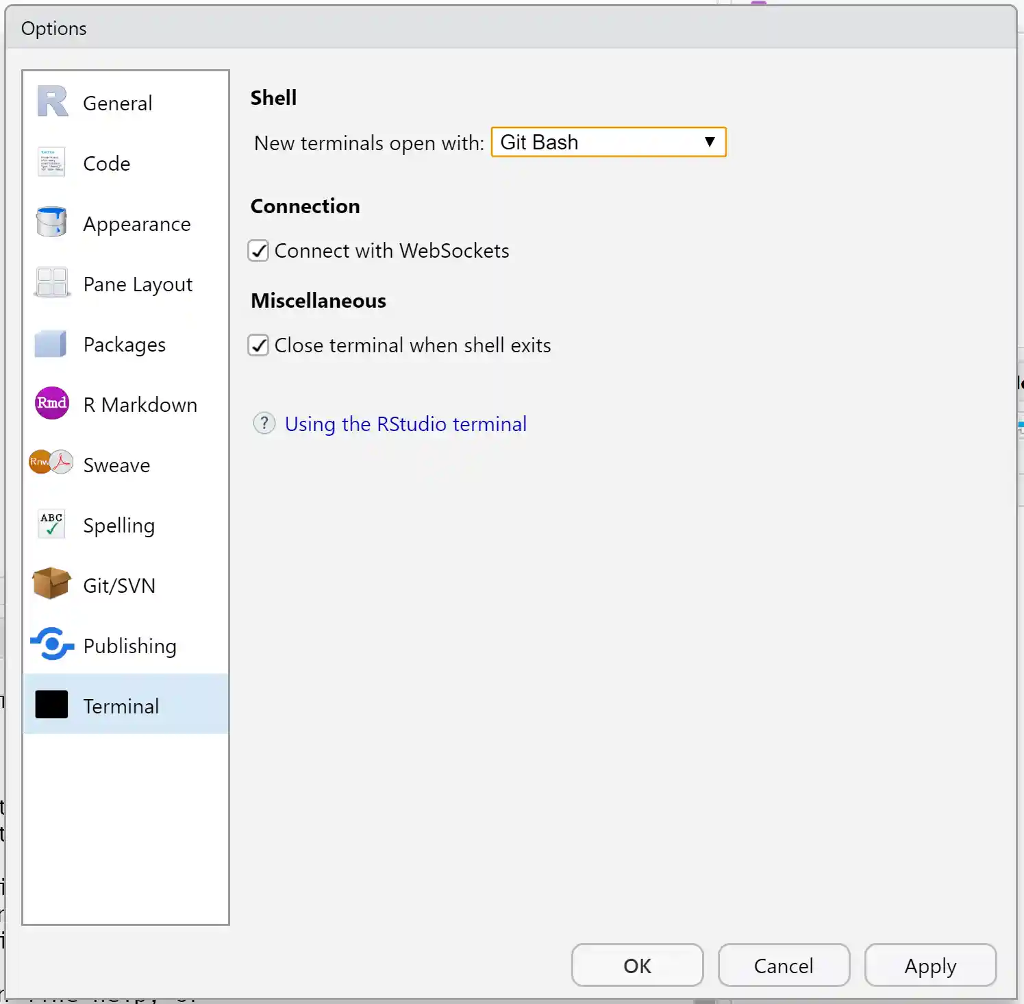The width and height of the screenshot is (1024, 1004).
Task: Click the purple Rmd icon
Action: (51, 403)
